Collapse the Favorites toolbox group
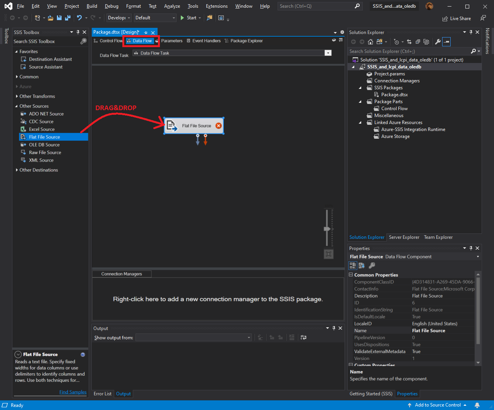Image resolution: width=494 pixels, height=410 pixels. (x=16, y=51)
